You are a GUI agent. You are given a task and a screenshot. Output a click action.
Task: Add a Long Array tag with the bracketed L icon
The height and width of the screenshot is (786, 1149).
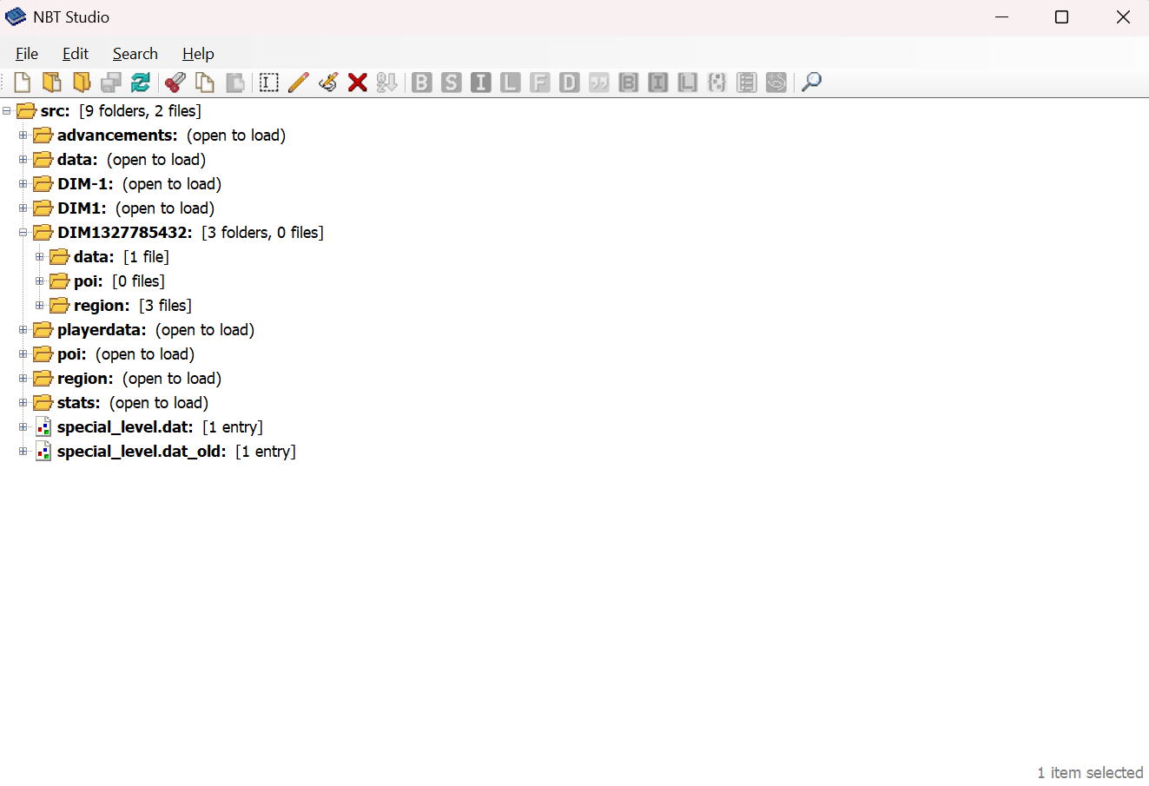coord(688,83)
